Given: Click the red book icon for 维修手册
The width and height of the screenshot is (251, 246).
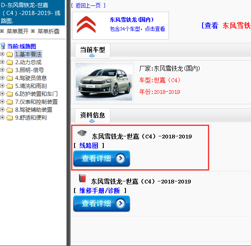Looking at the screenshot, I should tap(82, 178).
